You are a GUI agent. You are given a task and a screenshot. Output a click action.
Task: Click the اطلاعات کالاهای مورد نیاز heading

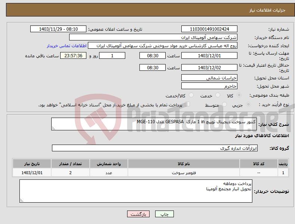coord(262,136)
